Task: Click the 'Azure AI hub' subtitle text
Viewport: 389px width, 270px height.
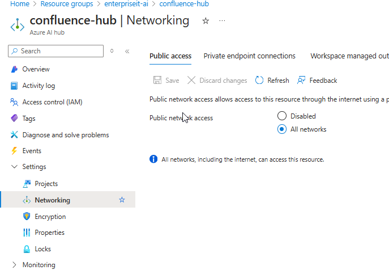Action: tap(47, 32)
